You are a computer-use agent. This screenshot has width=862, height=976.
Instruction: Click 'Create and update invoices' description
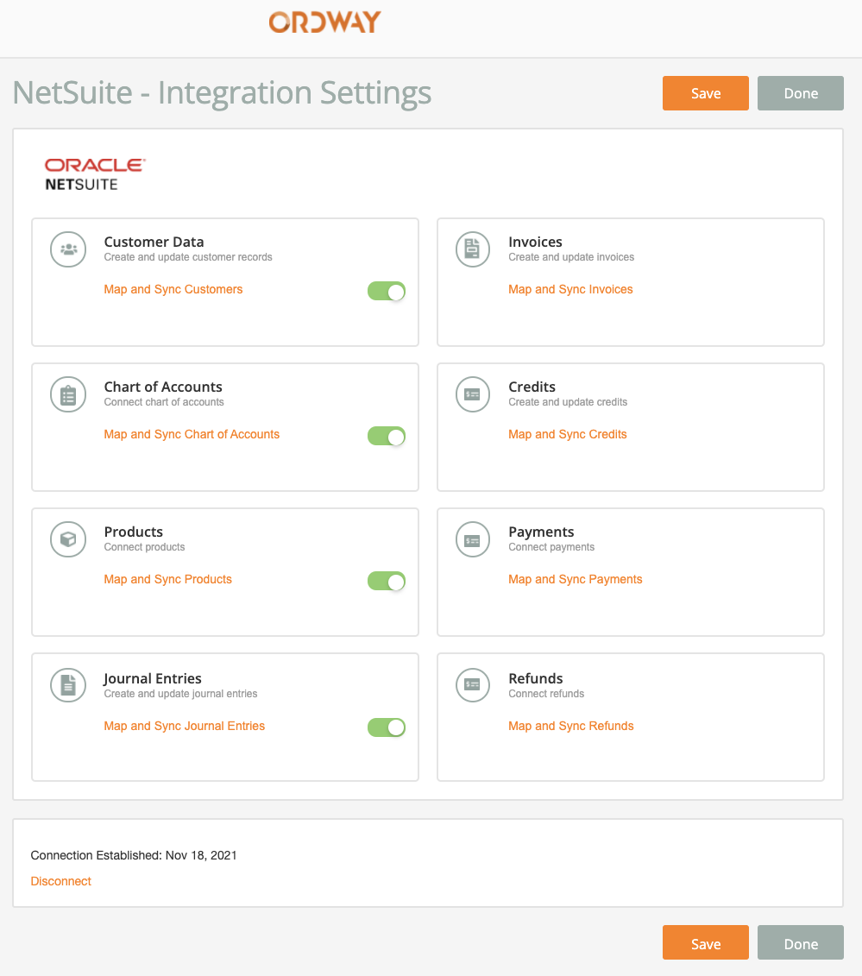click(x=571, y=257)
